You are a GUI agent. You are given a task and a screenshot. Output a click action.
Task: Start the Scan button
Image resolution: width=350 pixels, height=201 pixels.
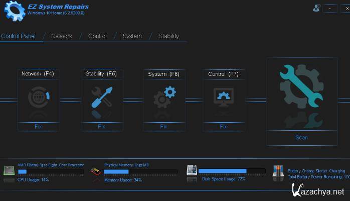pos(301,137)
